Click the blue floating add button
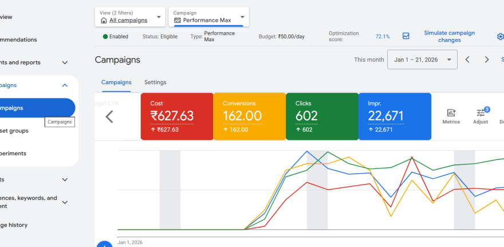The height and width of the screenshot is (247, 504). [x=104, y=245]
